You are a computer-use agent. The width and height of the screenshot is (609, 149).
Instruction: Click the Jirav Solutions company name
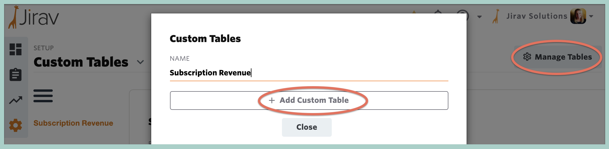click(x=537, y=16)
